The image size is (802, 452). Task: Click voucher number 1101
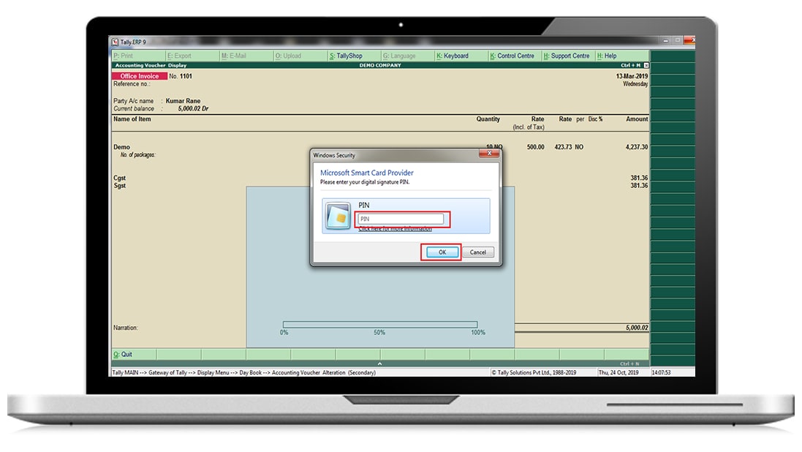click(x=186, y=76)
